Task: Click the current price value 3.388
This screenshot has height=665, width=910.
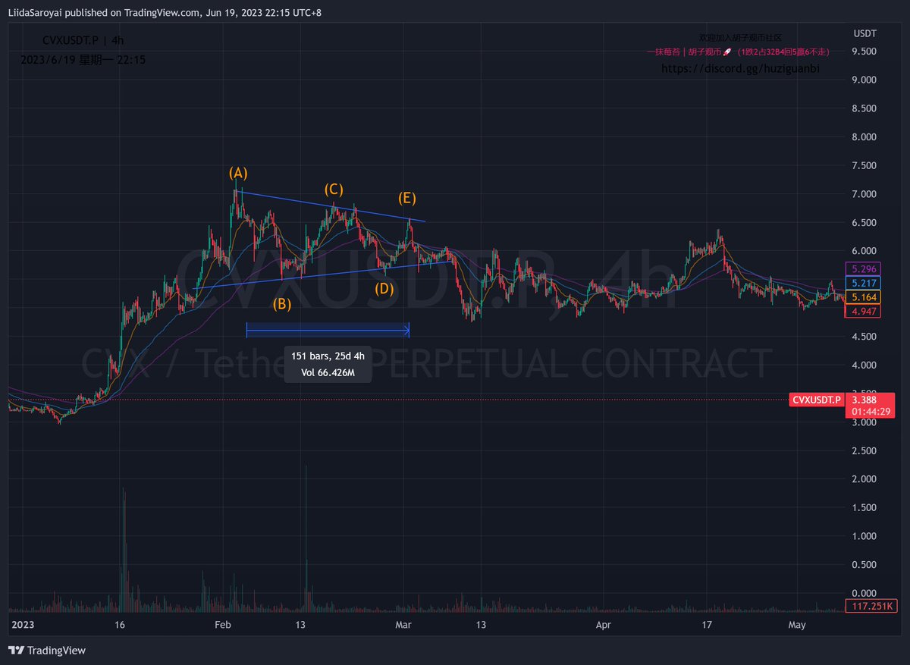Action: click(863, 400)
